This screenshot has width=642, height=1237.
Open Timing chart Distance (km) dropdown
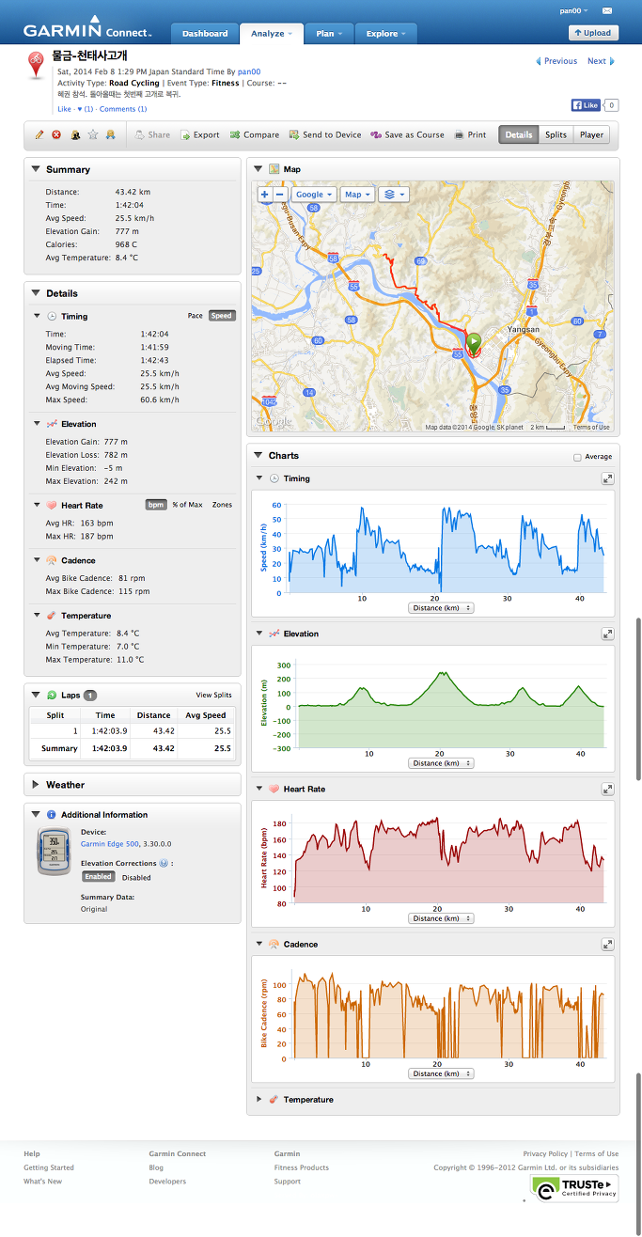tap(441, 608)
